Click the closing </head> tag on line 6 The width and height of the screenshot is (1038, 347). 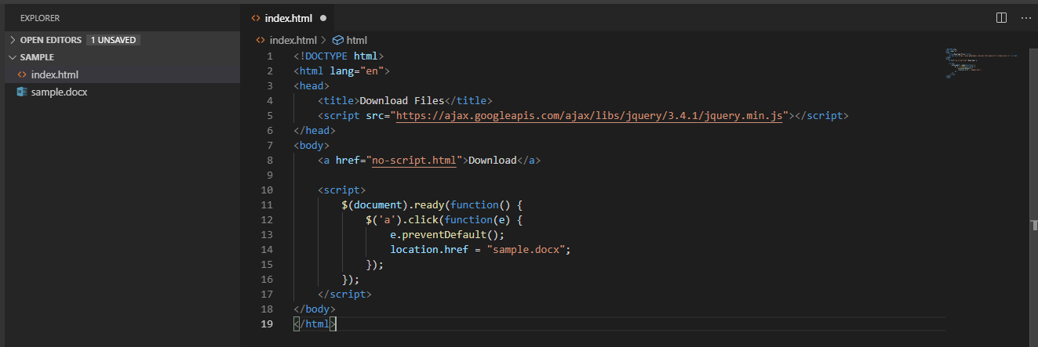coord(315,130)
